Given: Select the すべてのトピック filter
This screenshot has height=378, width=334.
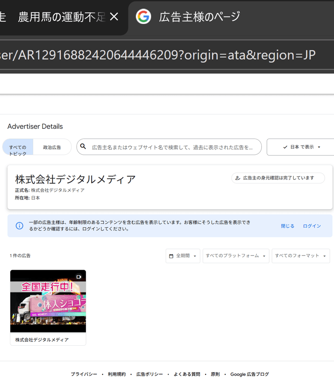Looking at the screenshot, I should pyautogui.click(x=18, y=147).
